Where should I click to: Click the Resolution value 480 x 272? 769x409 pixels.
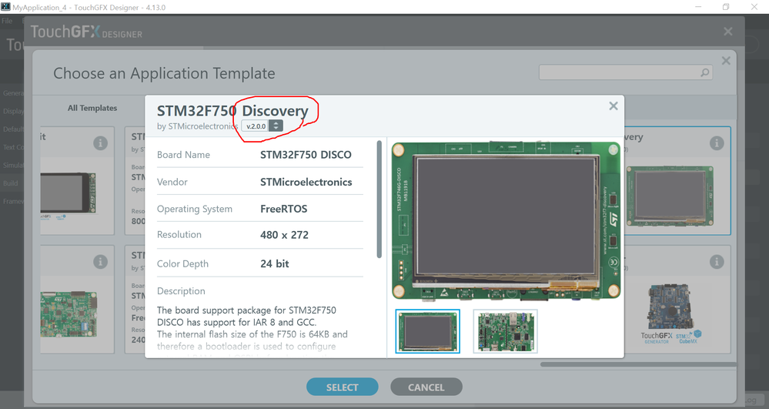(x=285, y=235)
